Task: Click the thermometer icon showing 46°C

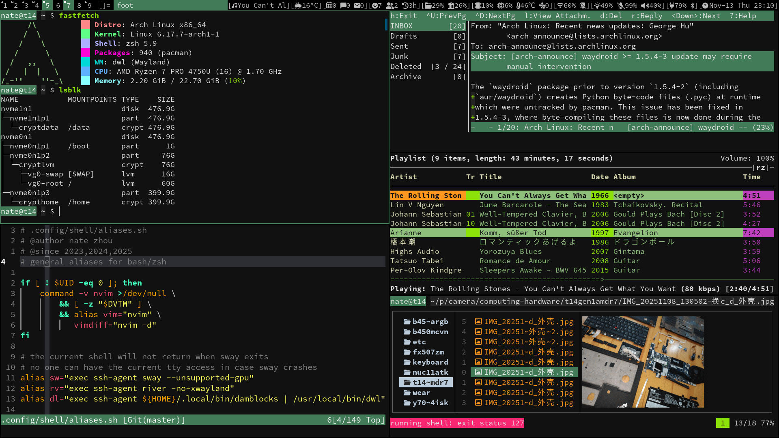Action: click(x=519, y=5)
